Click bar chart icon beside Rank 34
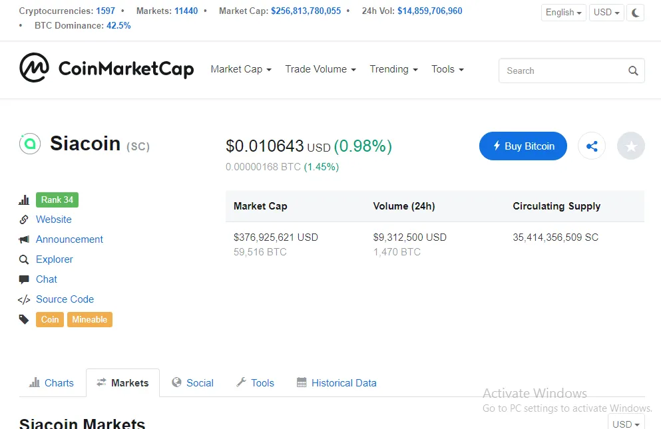The image size is (661, 429). pyautogui.click(x=23, y=200)
